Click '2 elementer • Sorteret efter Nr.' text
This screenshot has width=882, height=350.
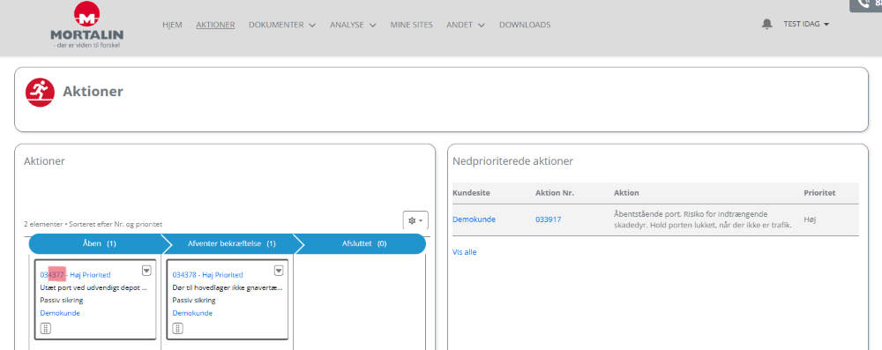click(x=93, y=224)
